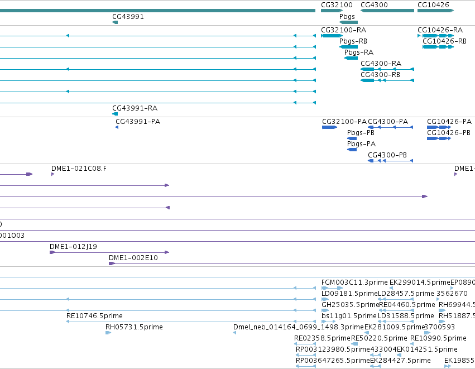Click protein CG10426-PA label

pos(449,122)
